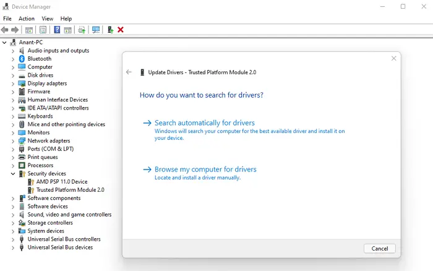Click the toolbar Back arrow
Screen dimensions: 433x271
[x=5, y=30]
